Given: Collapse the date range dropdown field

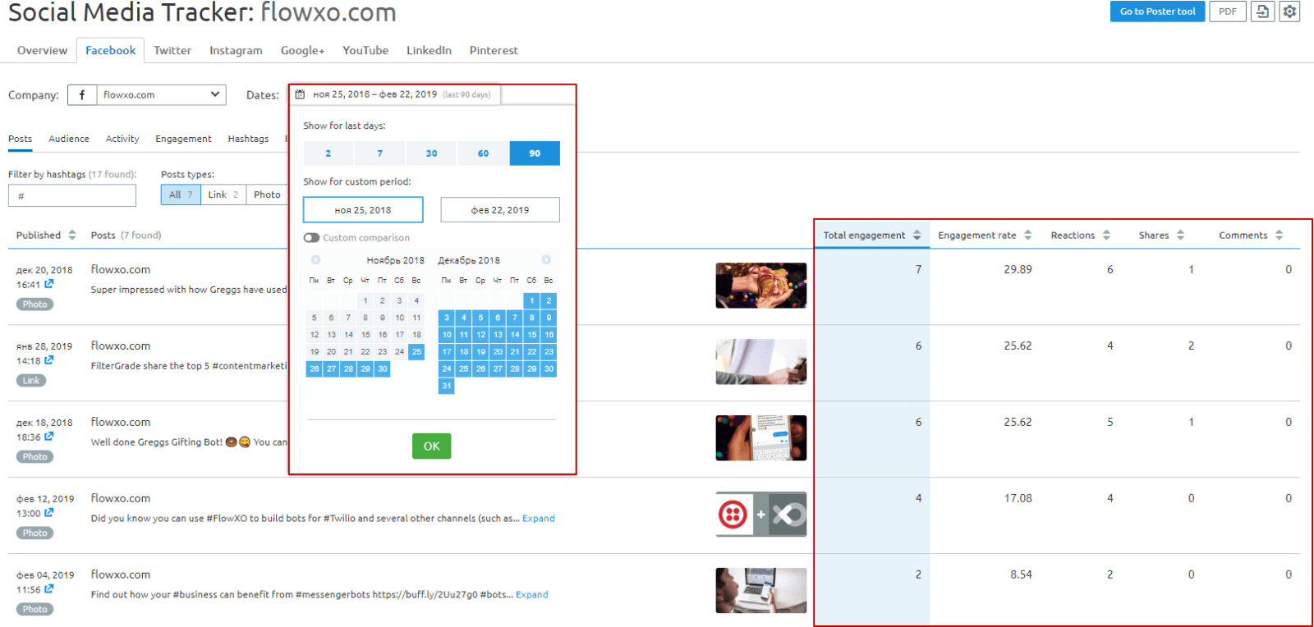Looking at the screenshot, I should 395,94.
